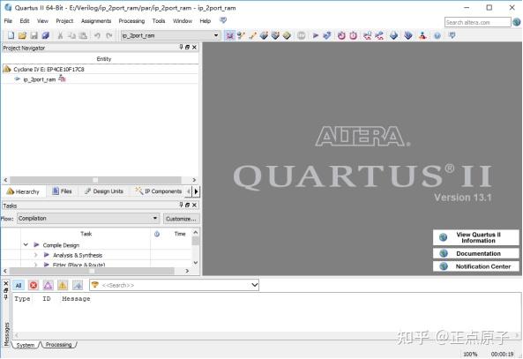Click the Documentation button

coord(476,253)
